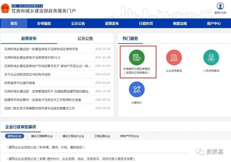
Task: Open 加强超高层建筑规划建设 article
Action: point(48,91)
